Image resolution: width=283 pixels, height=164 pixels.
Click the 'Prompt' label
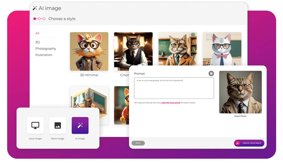139,74
